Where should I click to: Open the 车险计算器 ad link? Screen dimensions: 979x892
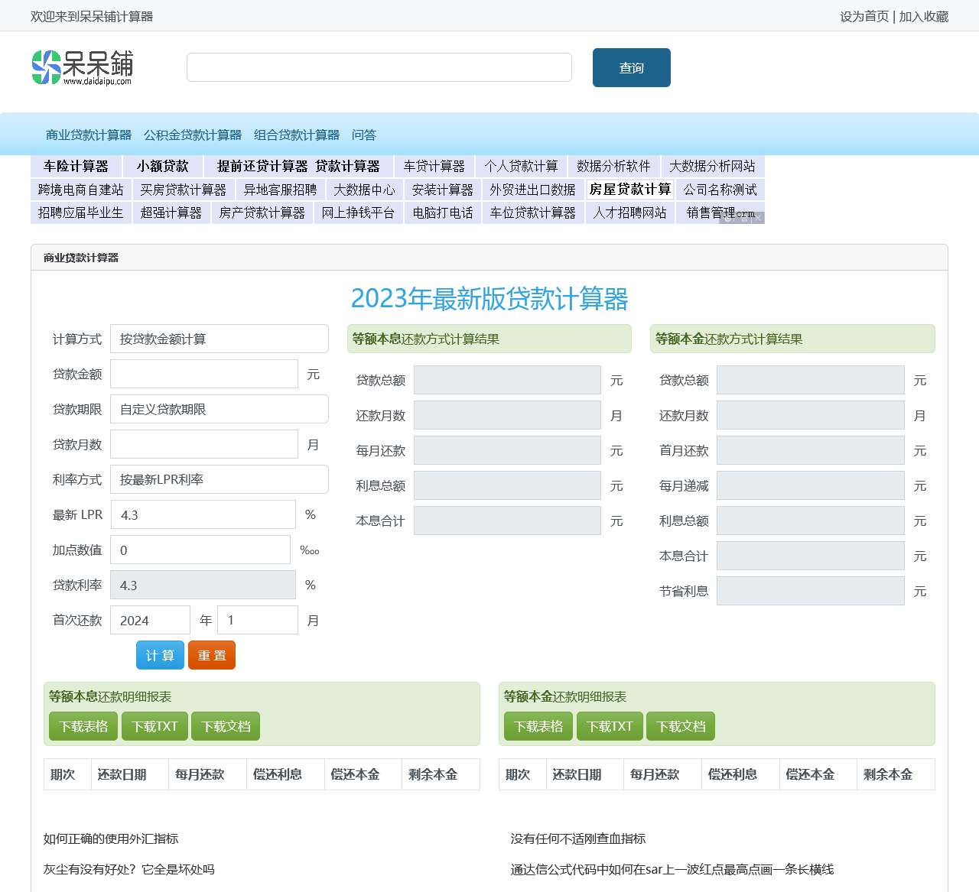coord(76,166)
